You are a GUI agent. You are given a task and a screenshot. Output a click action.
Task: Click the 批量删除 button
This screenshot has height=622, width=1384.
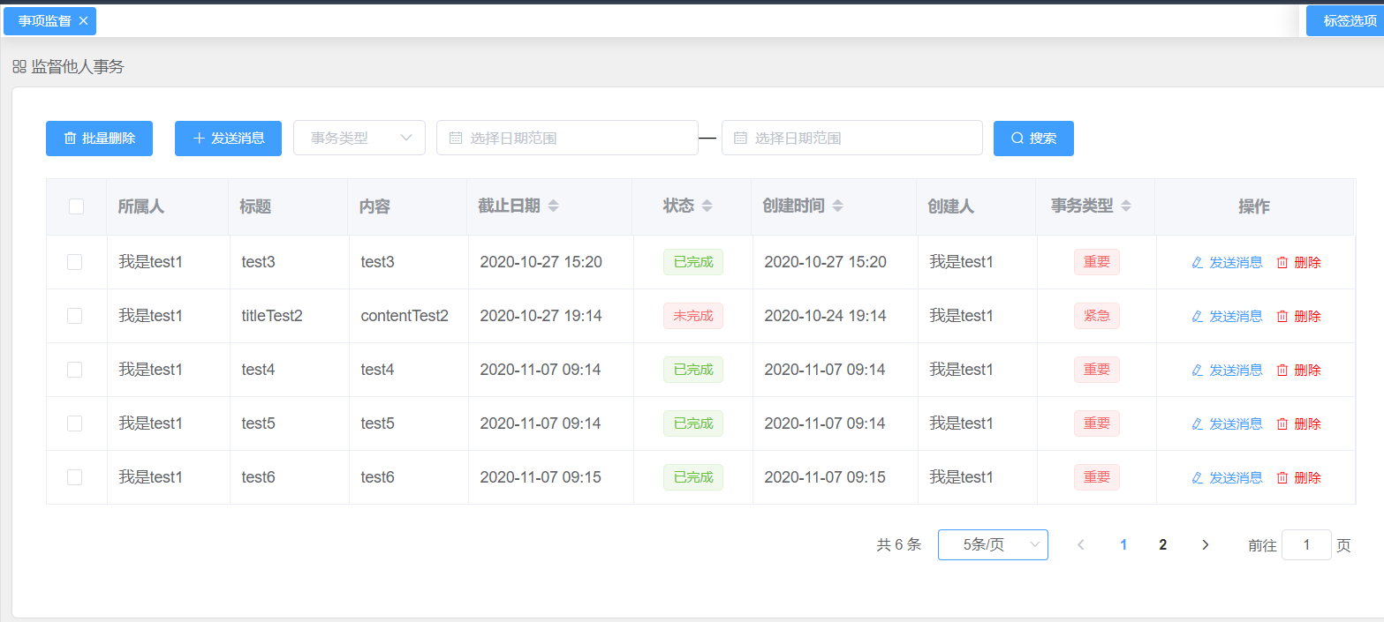pos(99,139)
